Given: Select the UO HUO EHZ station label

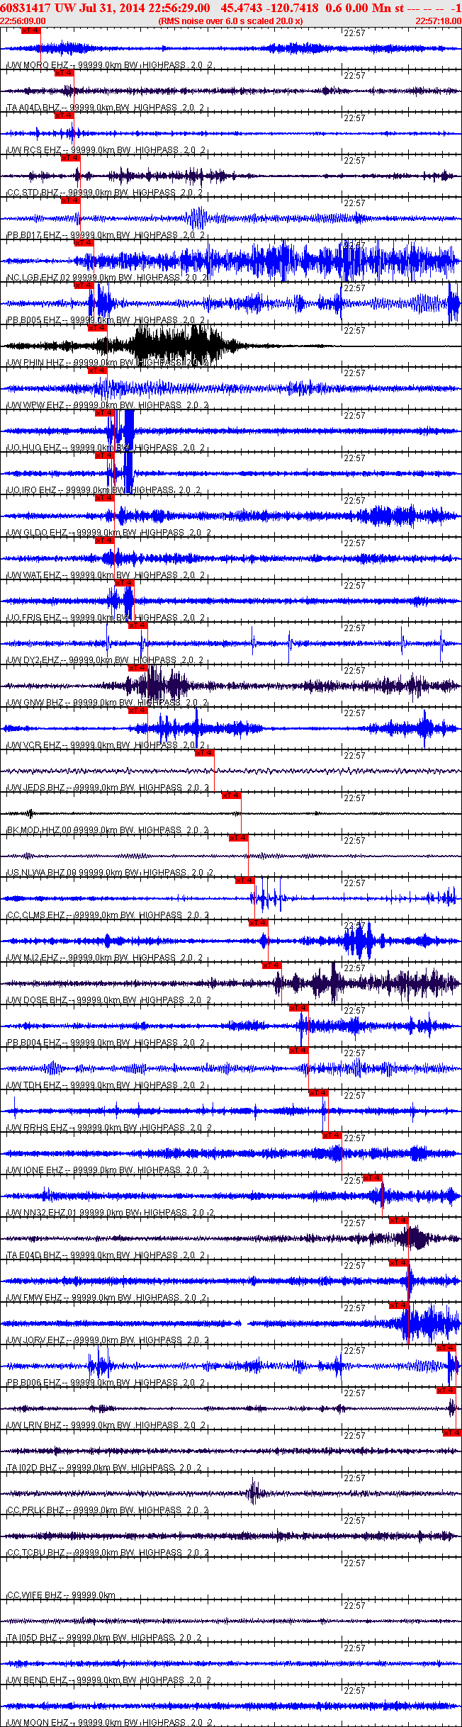Looking at the screenshot, I should click(x=34, y=448).
